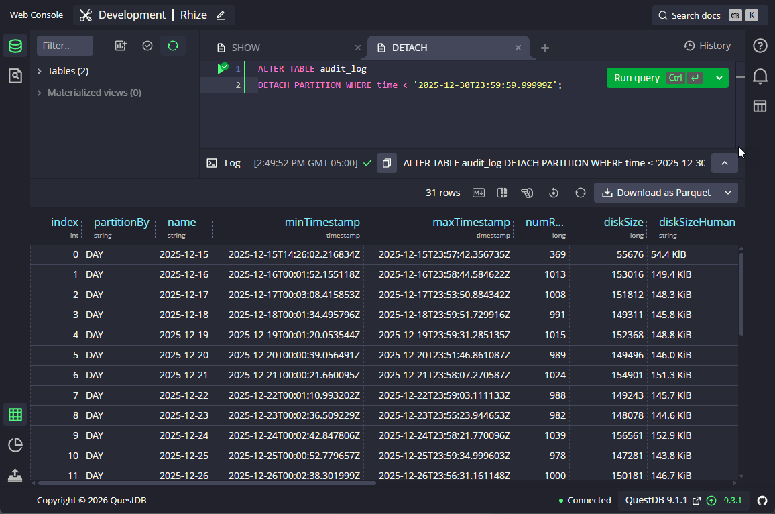Open the Tables explorer sidebar panel
The image size is (775, 514).
[15, 46]
